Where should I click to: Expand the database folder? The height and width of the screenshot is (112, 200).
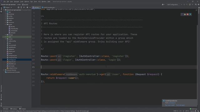[x=5, y=18]
